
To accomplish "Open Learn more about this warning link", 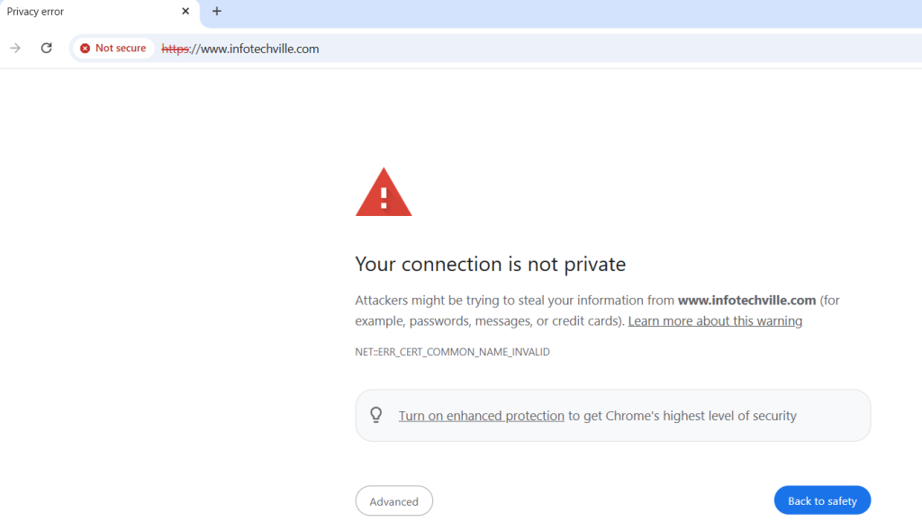I will pos(715,321).
